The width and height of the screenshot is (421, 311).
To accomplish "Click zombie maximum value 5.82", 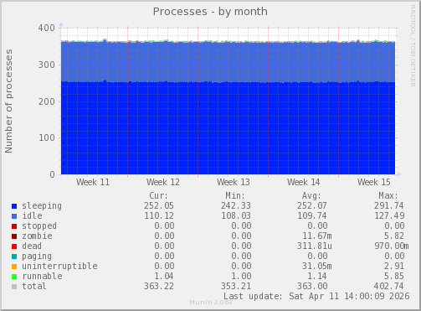I will pyautogui.click(x=394, y=236).
